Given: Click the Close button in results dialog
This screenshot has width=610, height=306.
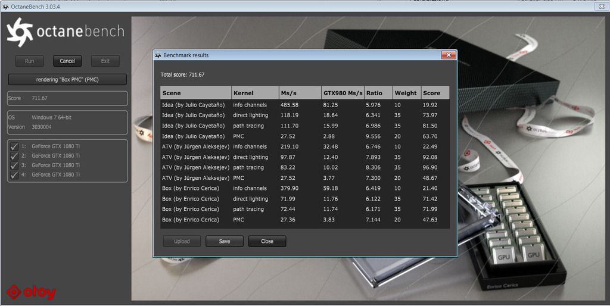Looking at the screenshot, I should (267, 241).
